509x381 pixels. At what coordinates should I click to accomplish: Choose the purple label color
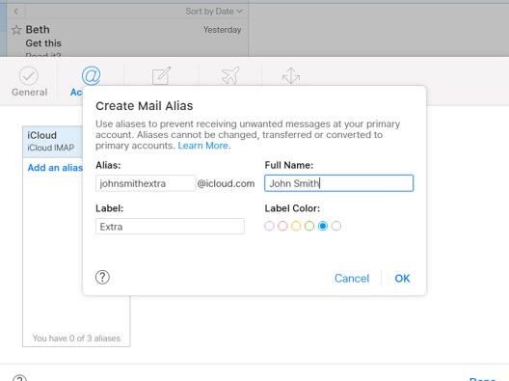[x=269, y=226]
